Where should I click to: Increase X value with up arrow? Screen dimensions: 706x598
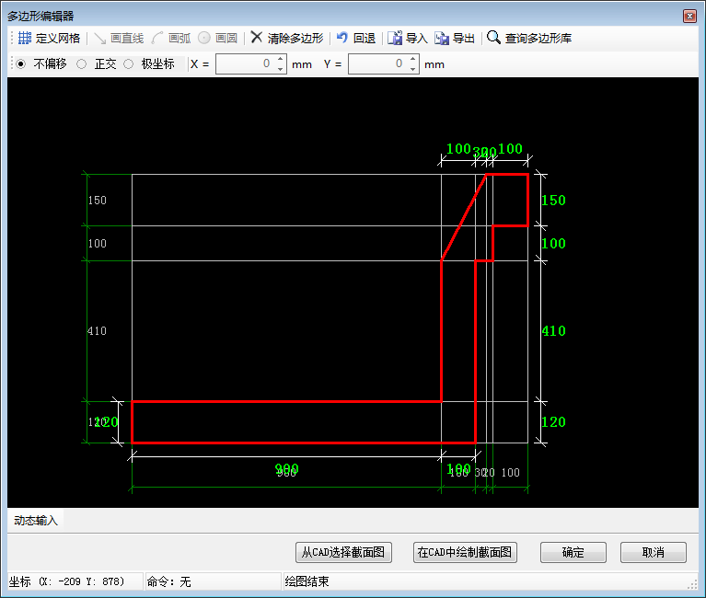tap(281, 59)
